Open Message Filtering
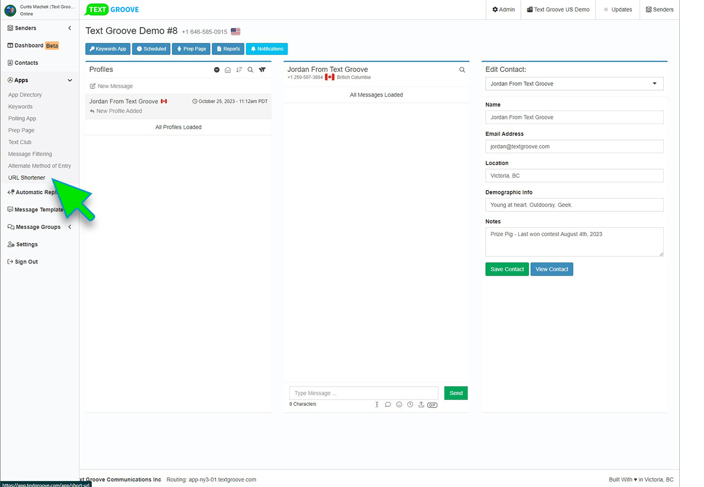The image size is (704, 487). 30,154
